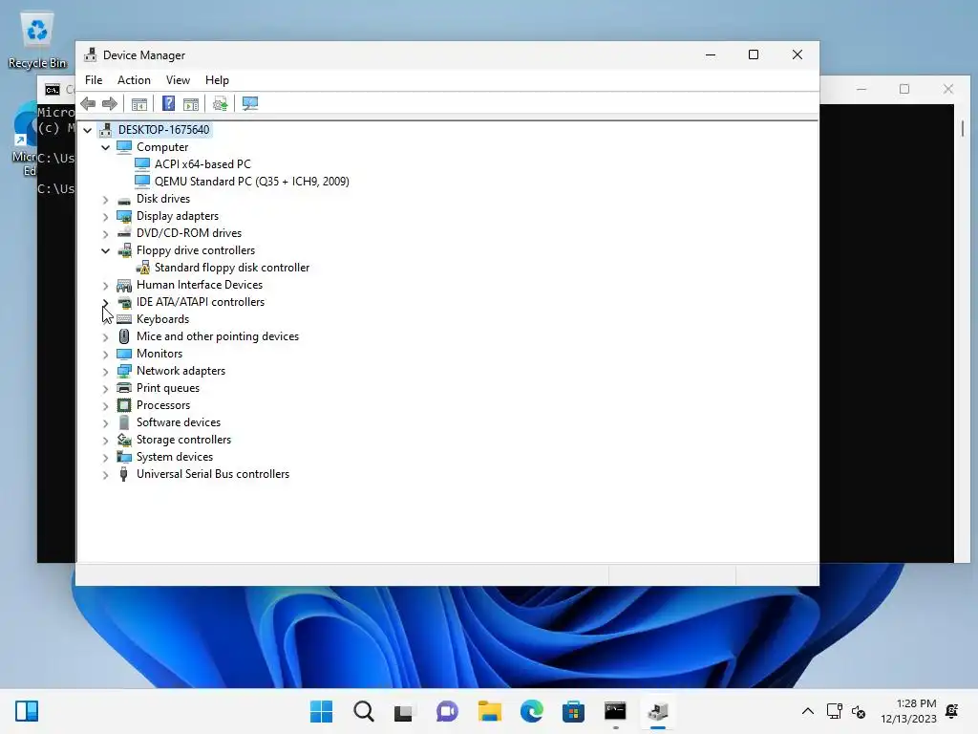
Task: Click the mouse icon for Mice and pointing devices
Action: [124, 336]
